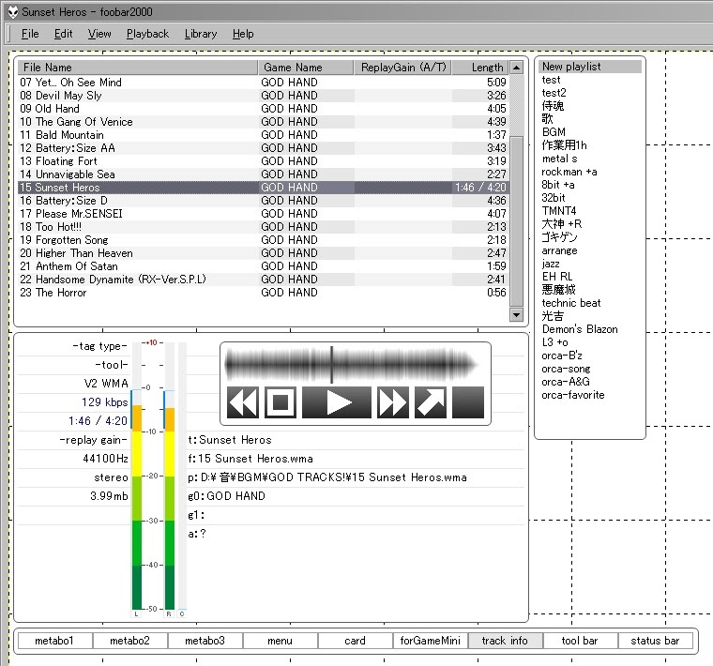The image size is (713, 666).
Task: Select track 07 Yet... Oh See Mind
Action: pos(263,83)
